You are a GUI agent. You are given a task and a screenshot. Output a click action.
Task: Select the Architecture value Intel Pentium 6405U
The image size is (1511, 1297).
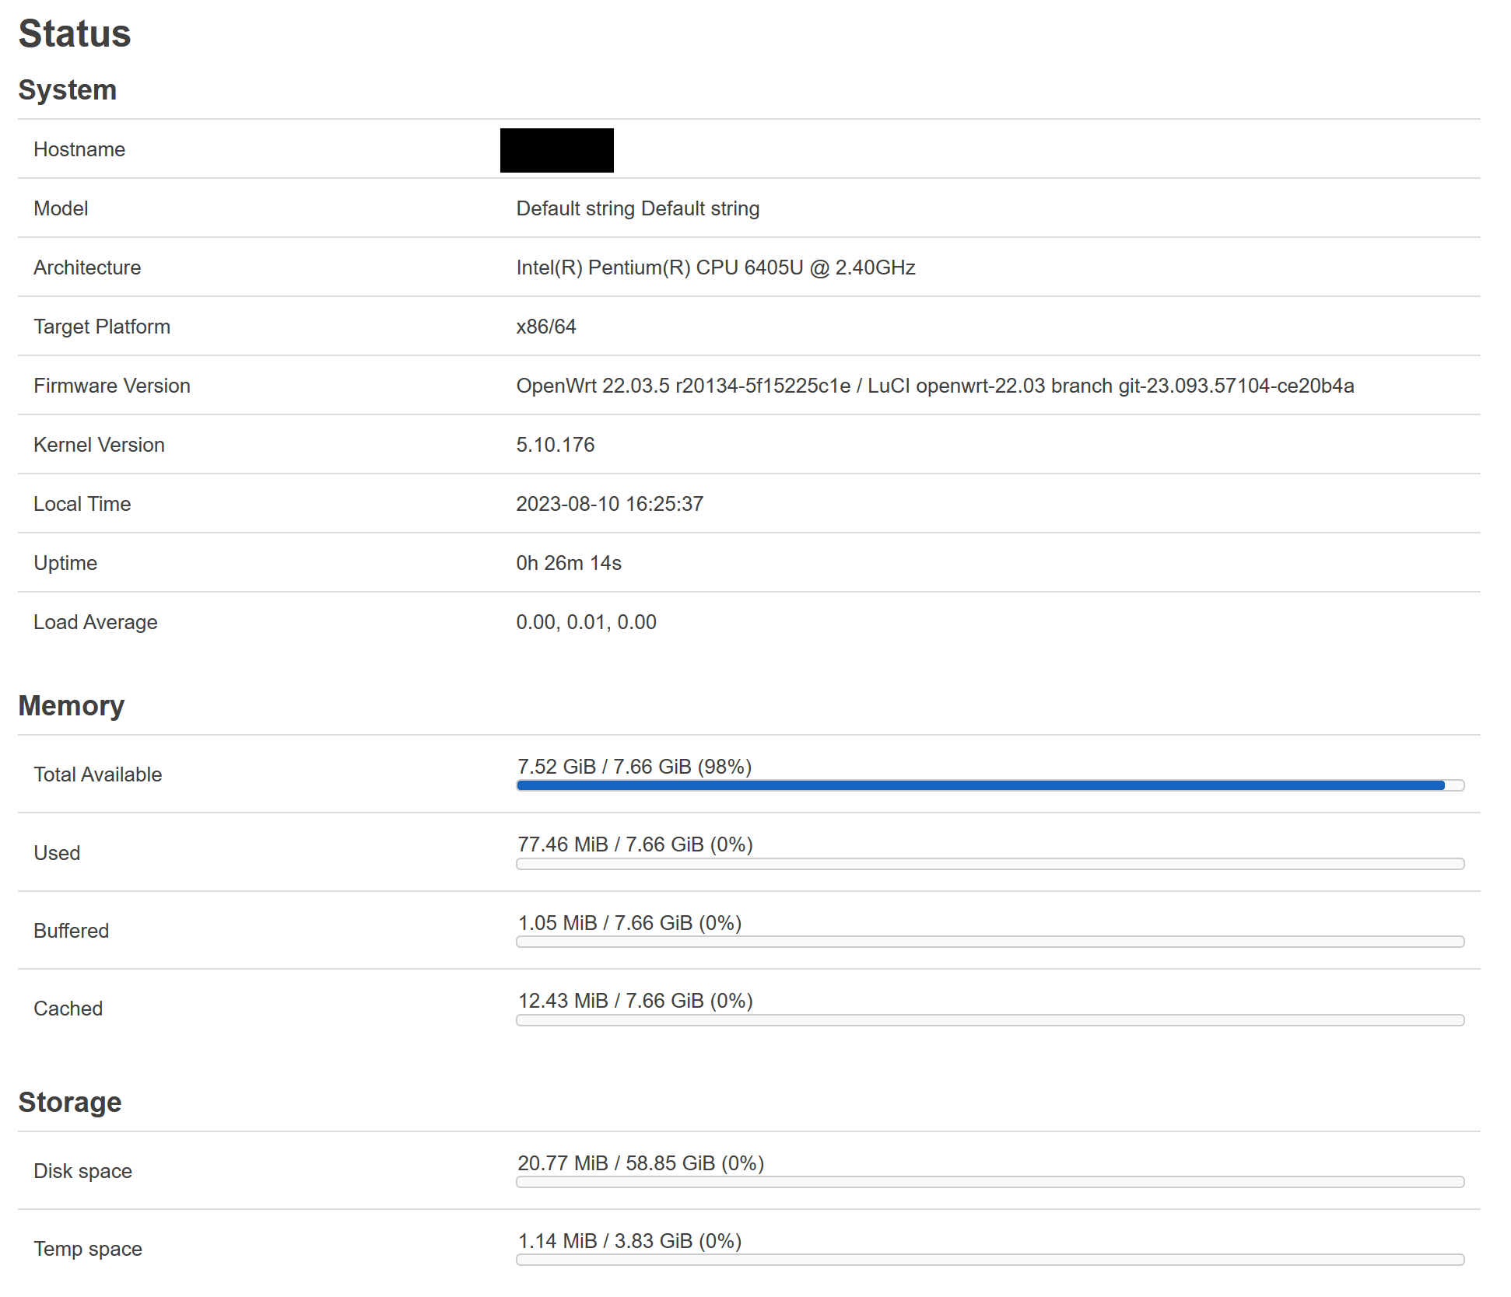716,267
